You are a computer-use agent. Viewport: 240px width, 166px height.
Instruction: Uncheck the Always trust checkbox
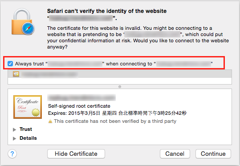tap(10, 64)
